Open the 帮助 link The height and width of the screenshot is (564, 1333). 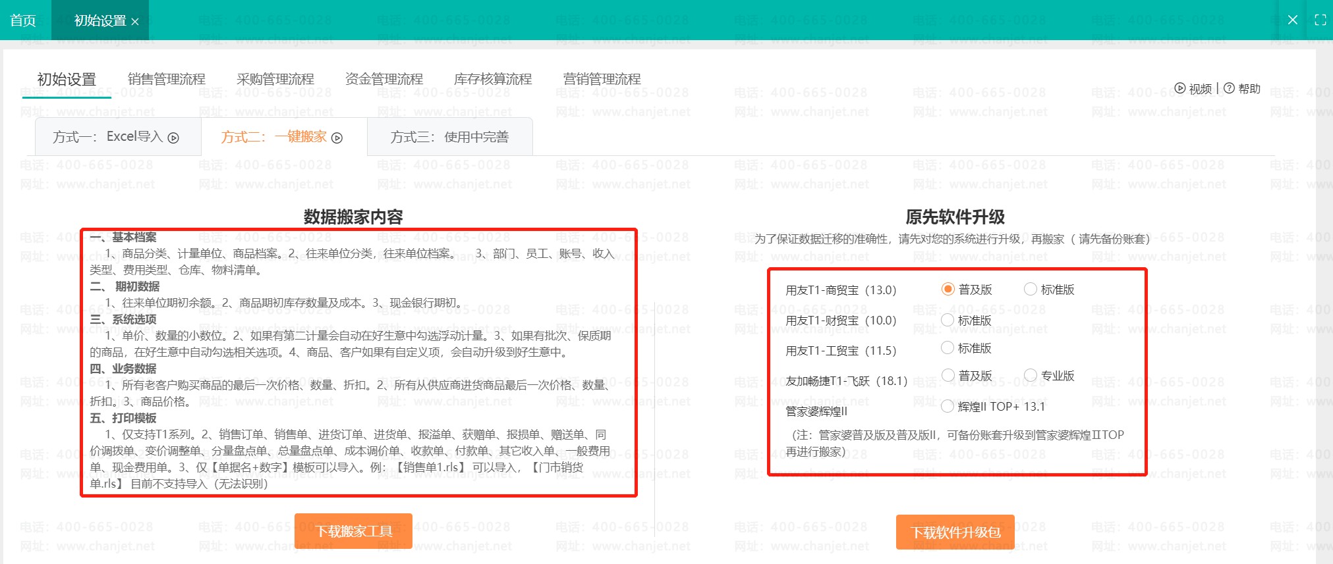click(1249, 88)
